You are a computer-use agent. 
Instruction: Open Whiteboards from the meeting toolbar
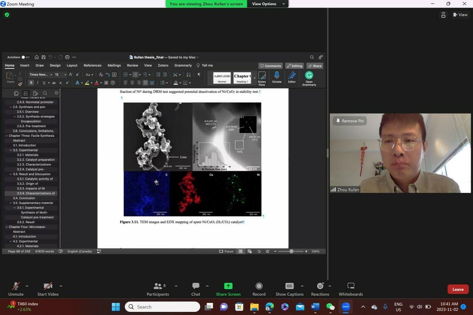[351, 289]
